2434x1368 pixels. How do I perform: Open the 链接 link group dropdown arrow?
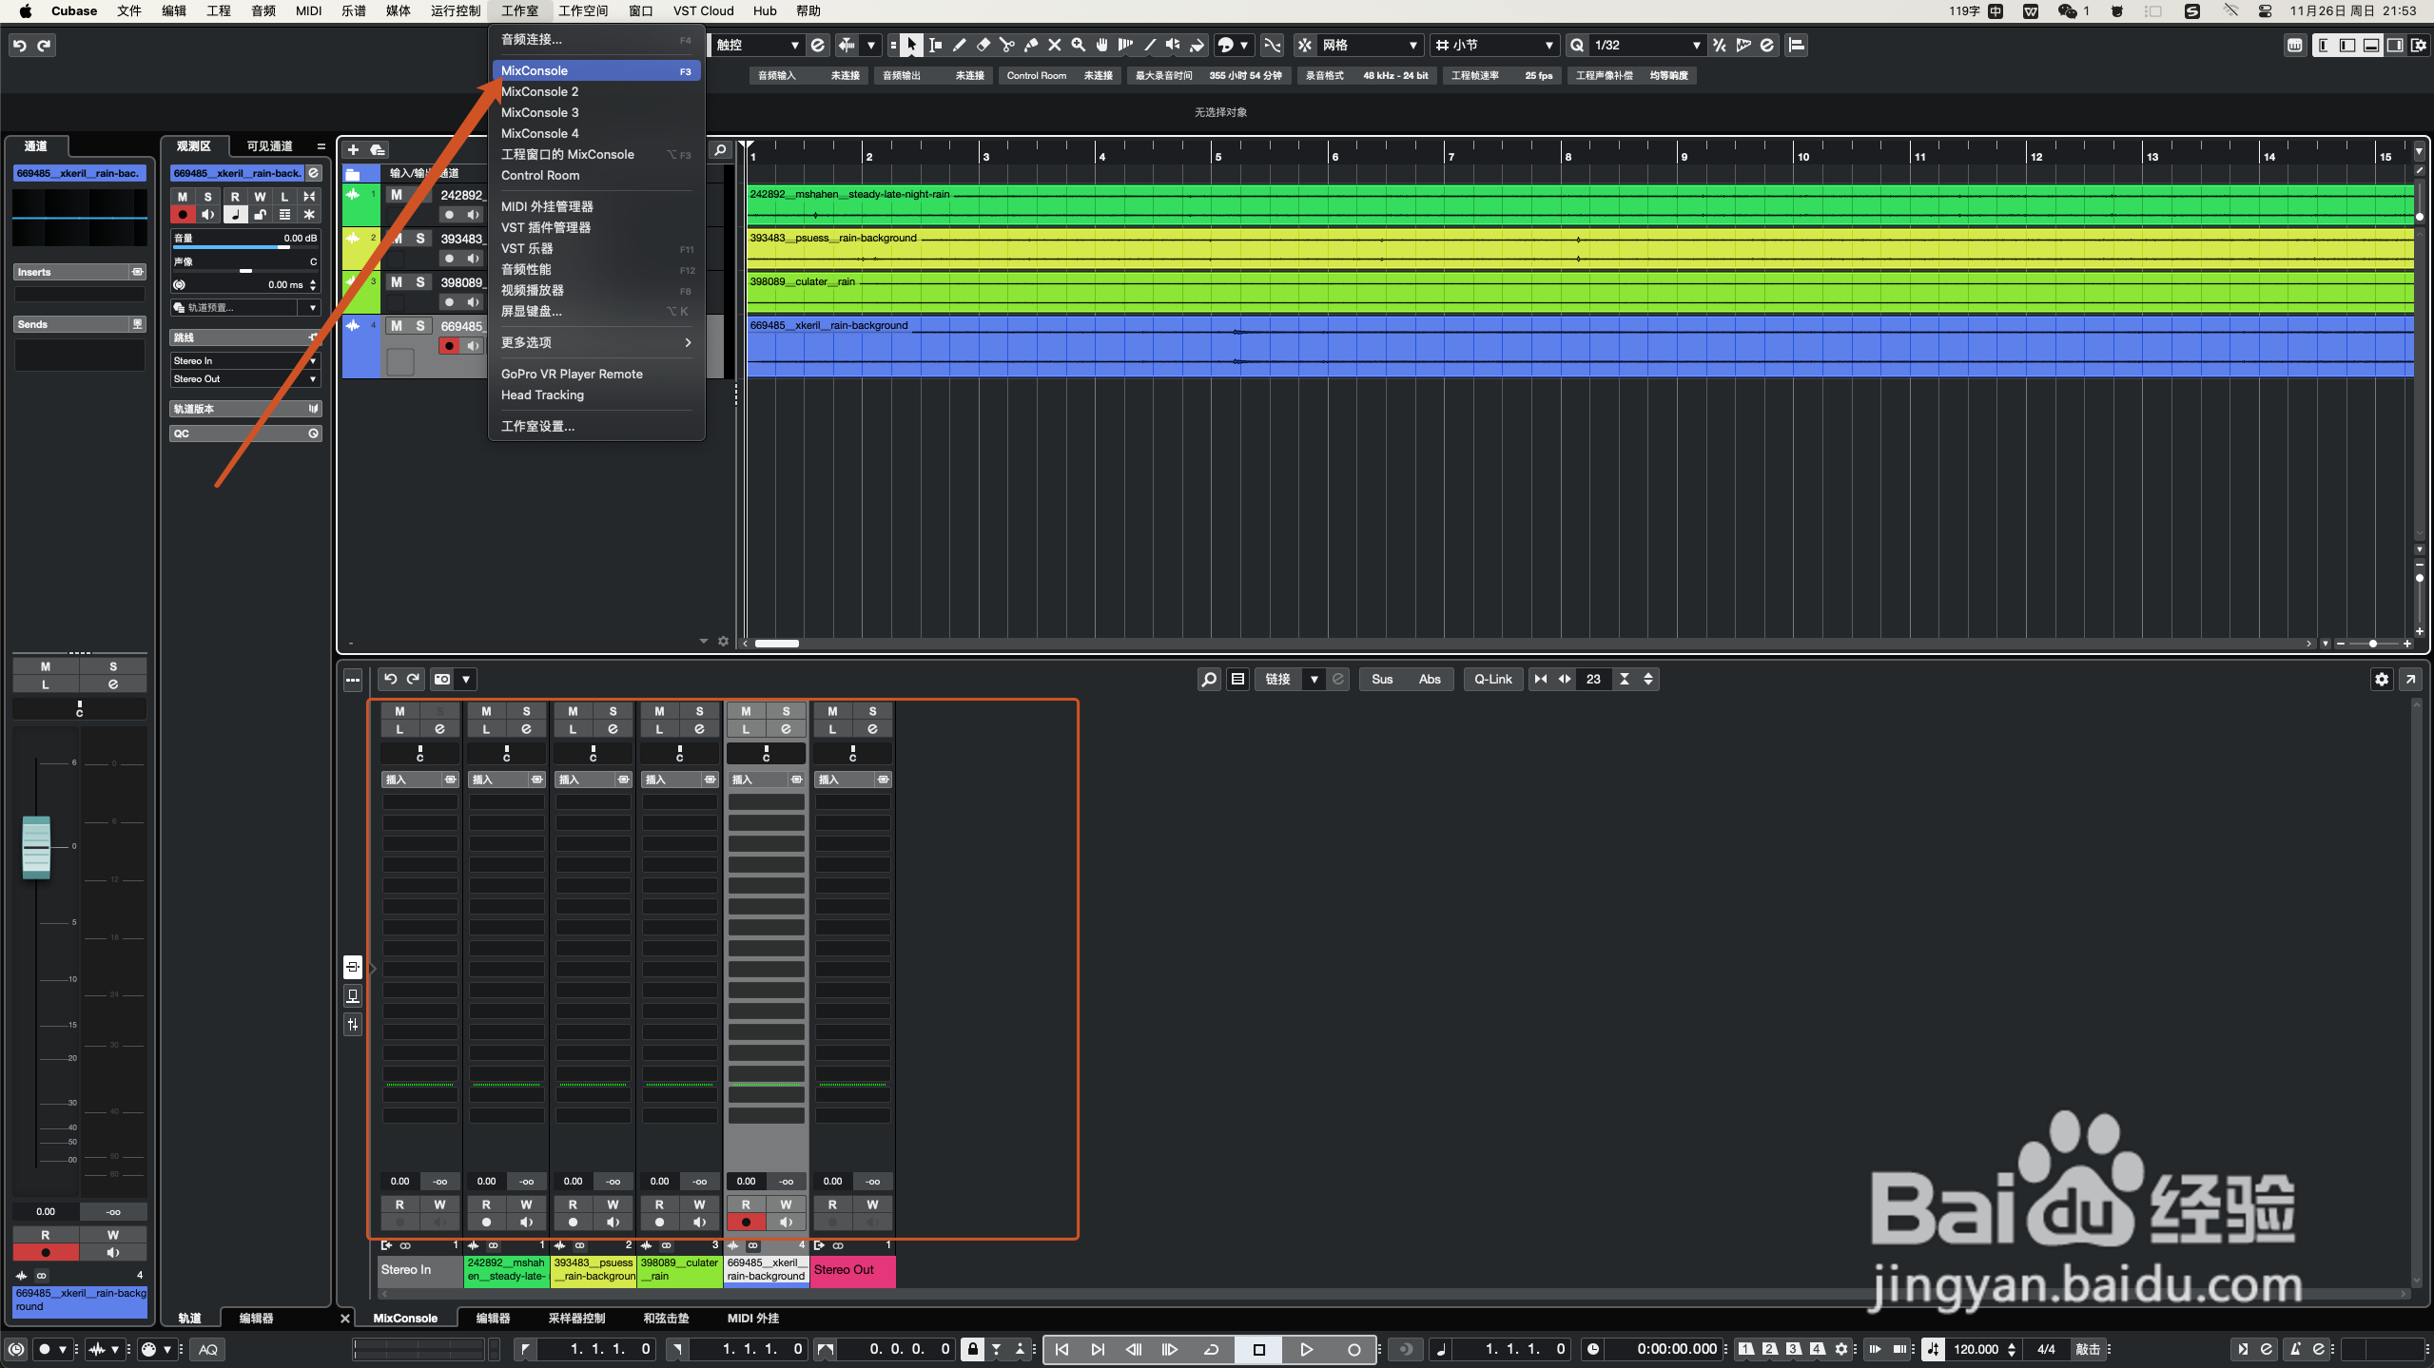1314,679
